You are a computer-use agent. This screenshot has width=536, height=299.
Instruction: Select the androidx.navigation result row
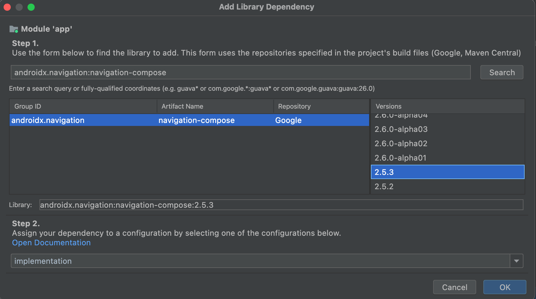[189, 120]
